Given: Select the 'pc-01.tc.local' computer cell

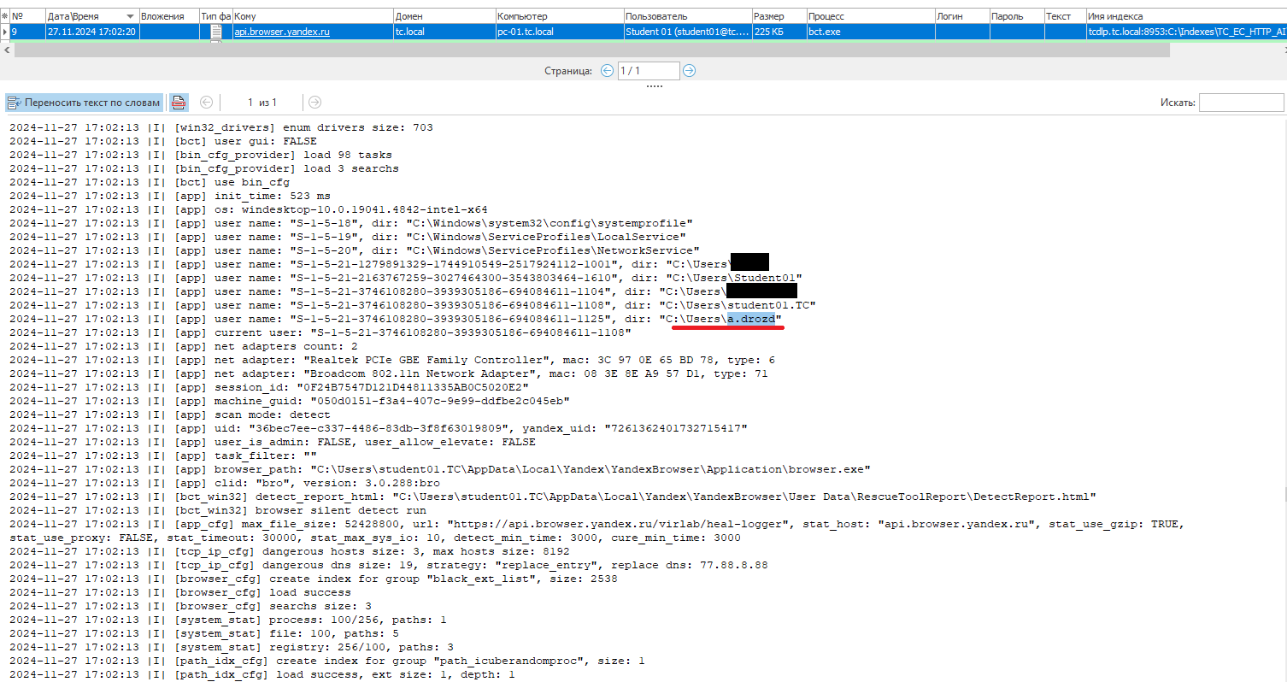Looking at the screenshot, I should 559,32.
